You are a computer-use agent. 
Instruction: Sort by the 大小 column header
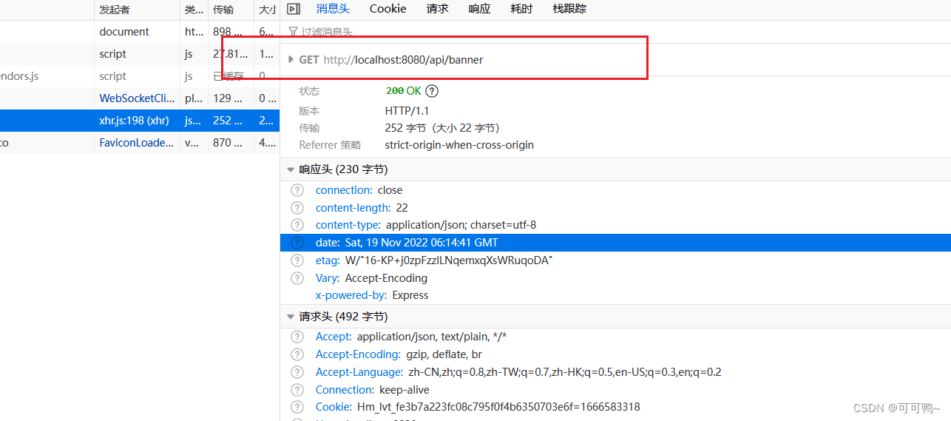coord(267,10)
